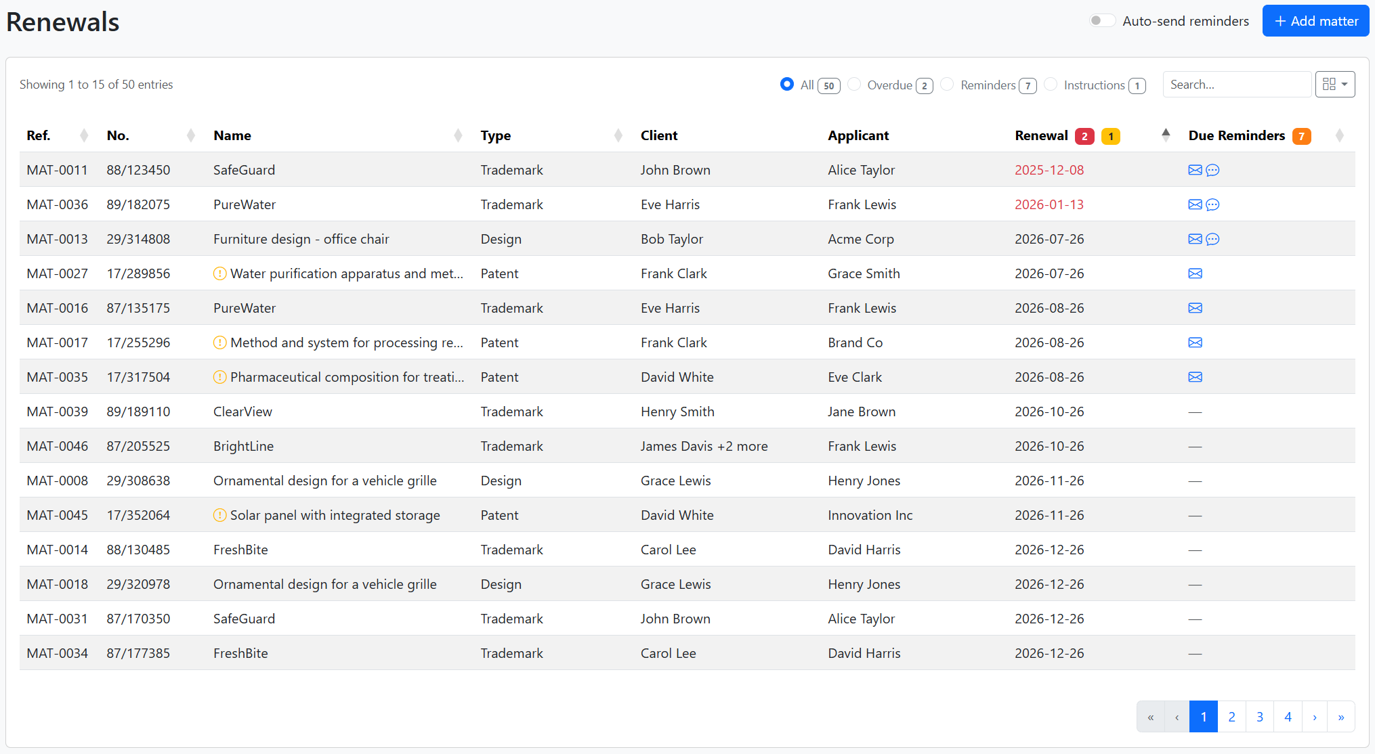Select the Overdue filter radio button
The height and width of the screenshot is (754, 1375).
click(x=855, y=84)
